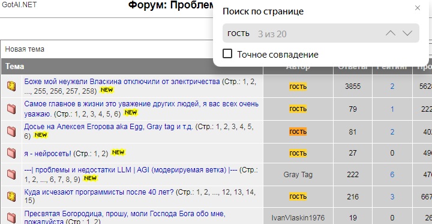
Task: Click reply count 81
Action: 353,132
